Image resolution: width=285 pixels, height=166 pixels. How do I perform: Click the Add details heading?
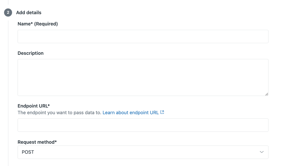click(x=28, y=12)
